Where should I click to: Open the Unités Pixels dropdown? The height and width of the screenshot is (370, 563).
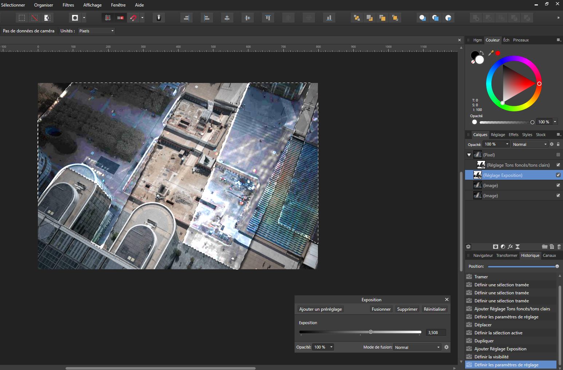click(97, 31)
